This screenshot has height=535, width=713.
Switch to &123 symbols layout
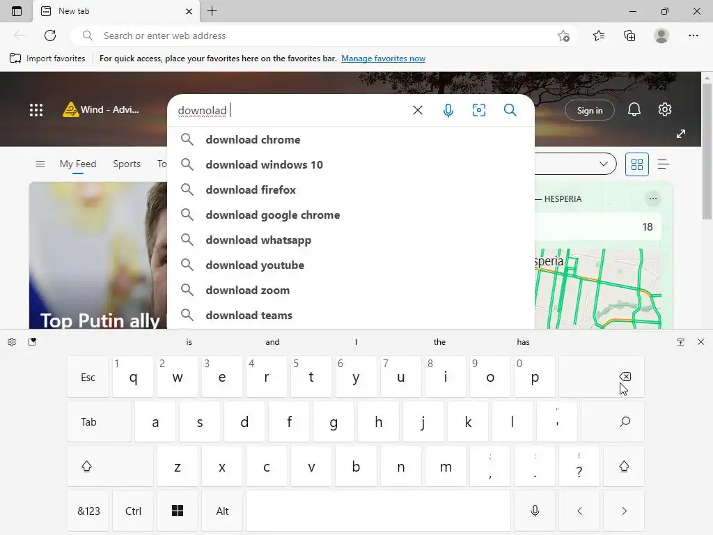click(88, 511)
